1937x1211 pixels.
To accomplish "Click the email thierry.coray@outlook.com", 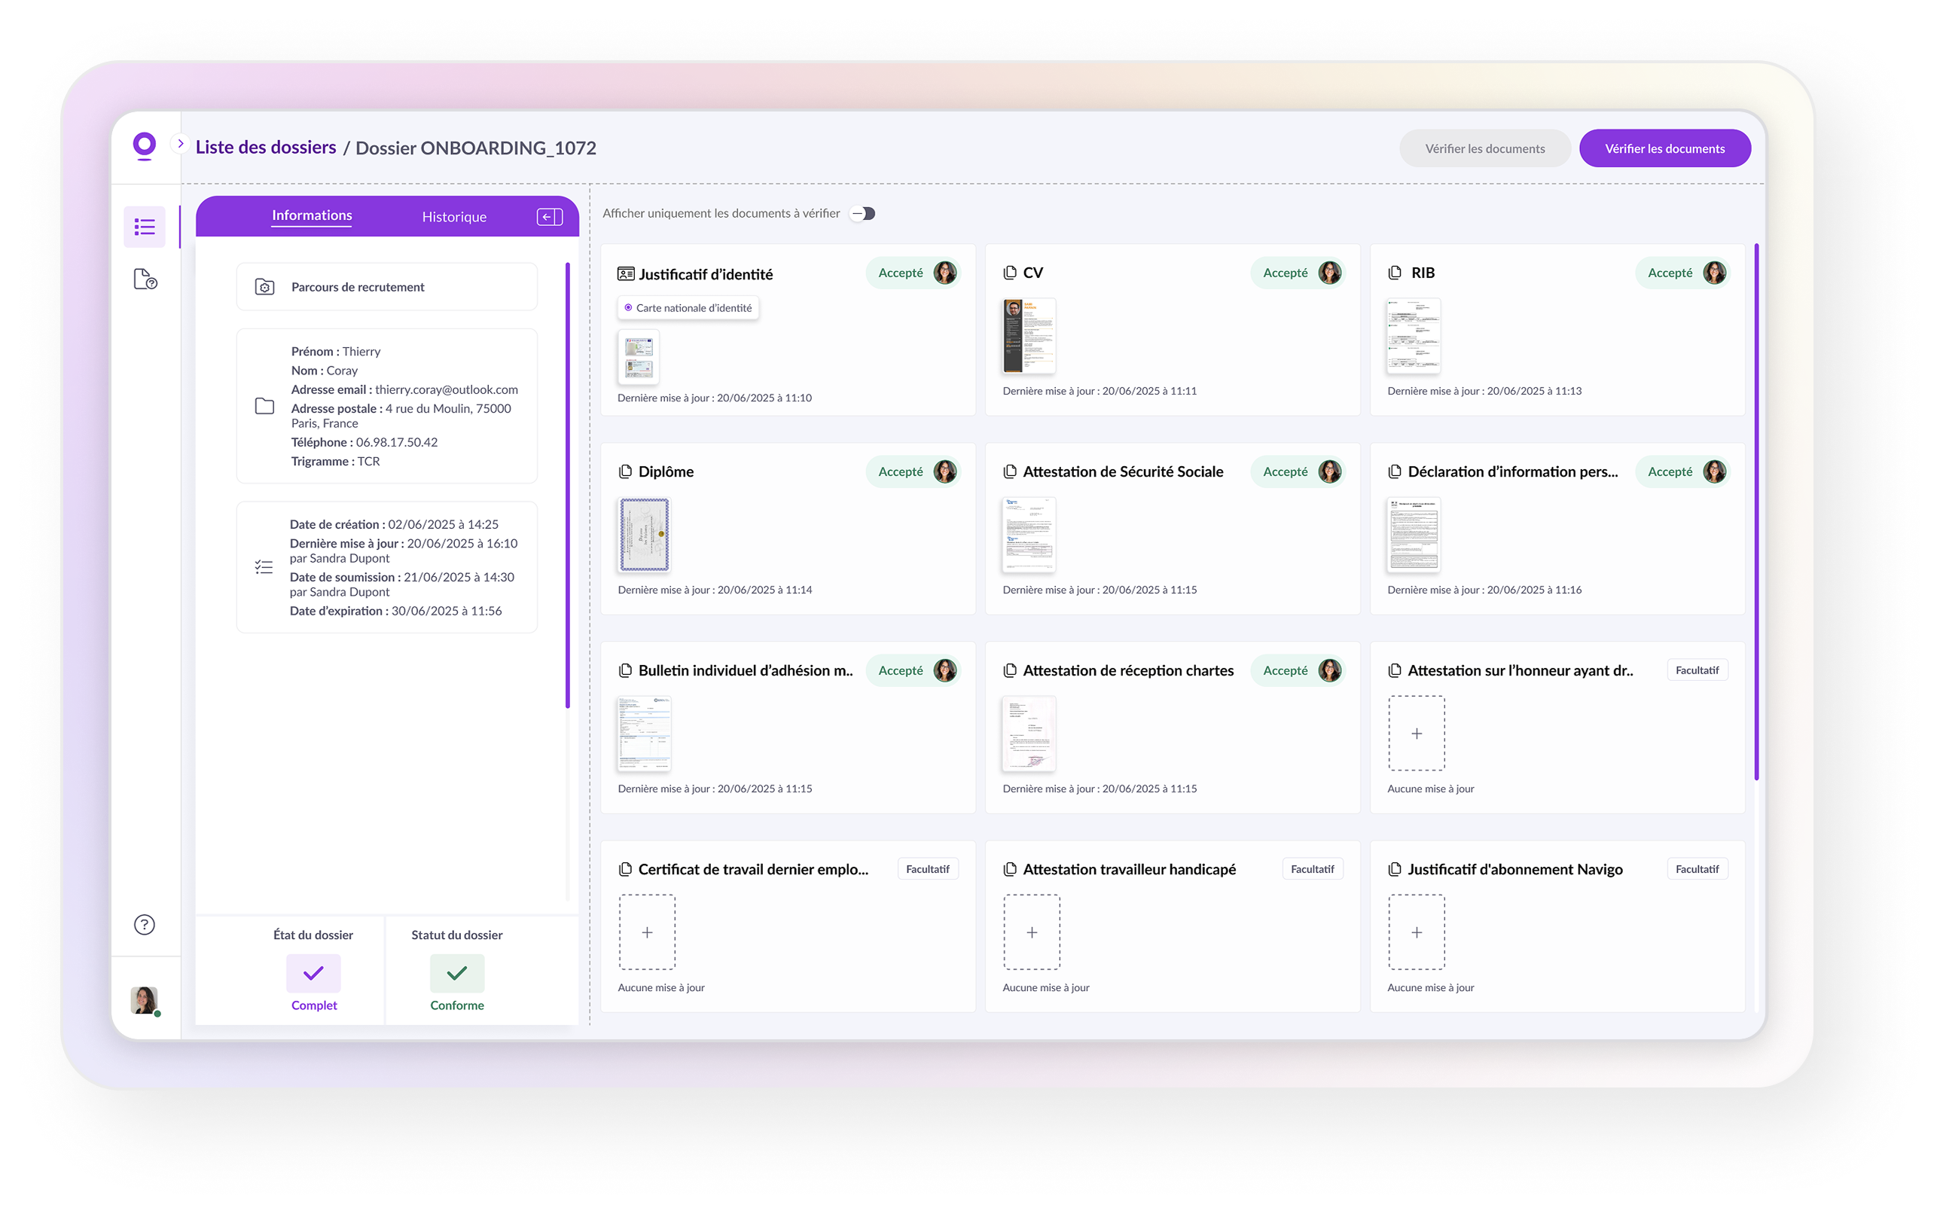I will pos(446,389).
